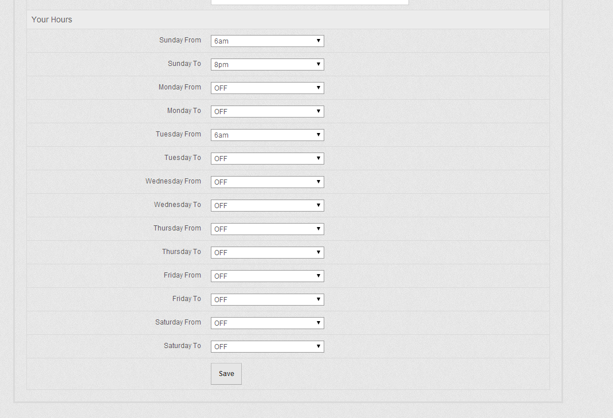Open the Sunday From dropdown
Viewport: 613px width, 418px height.
267,41
